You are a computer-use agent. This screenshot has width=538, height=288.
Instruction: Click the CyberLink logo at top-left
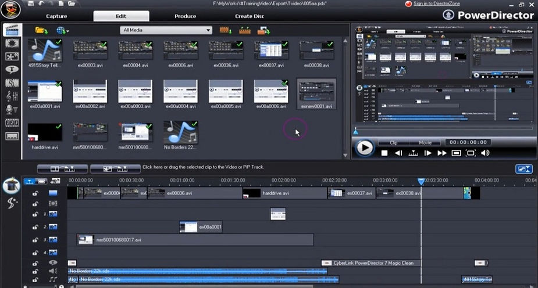(x=10, y=9)
